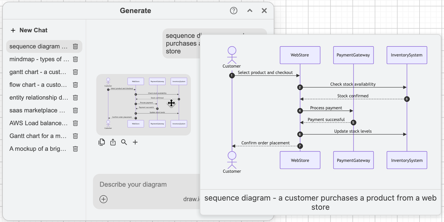Collapse the Generate dialog with the chevron

tap(250, 11)
